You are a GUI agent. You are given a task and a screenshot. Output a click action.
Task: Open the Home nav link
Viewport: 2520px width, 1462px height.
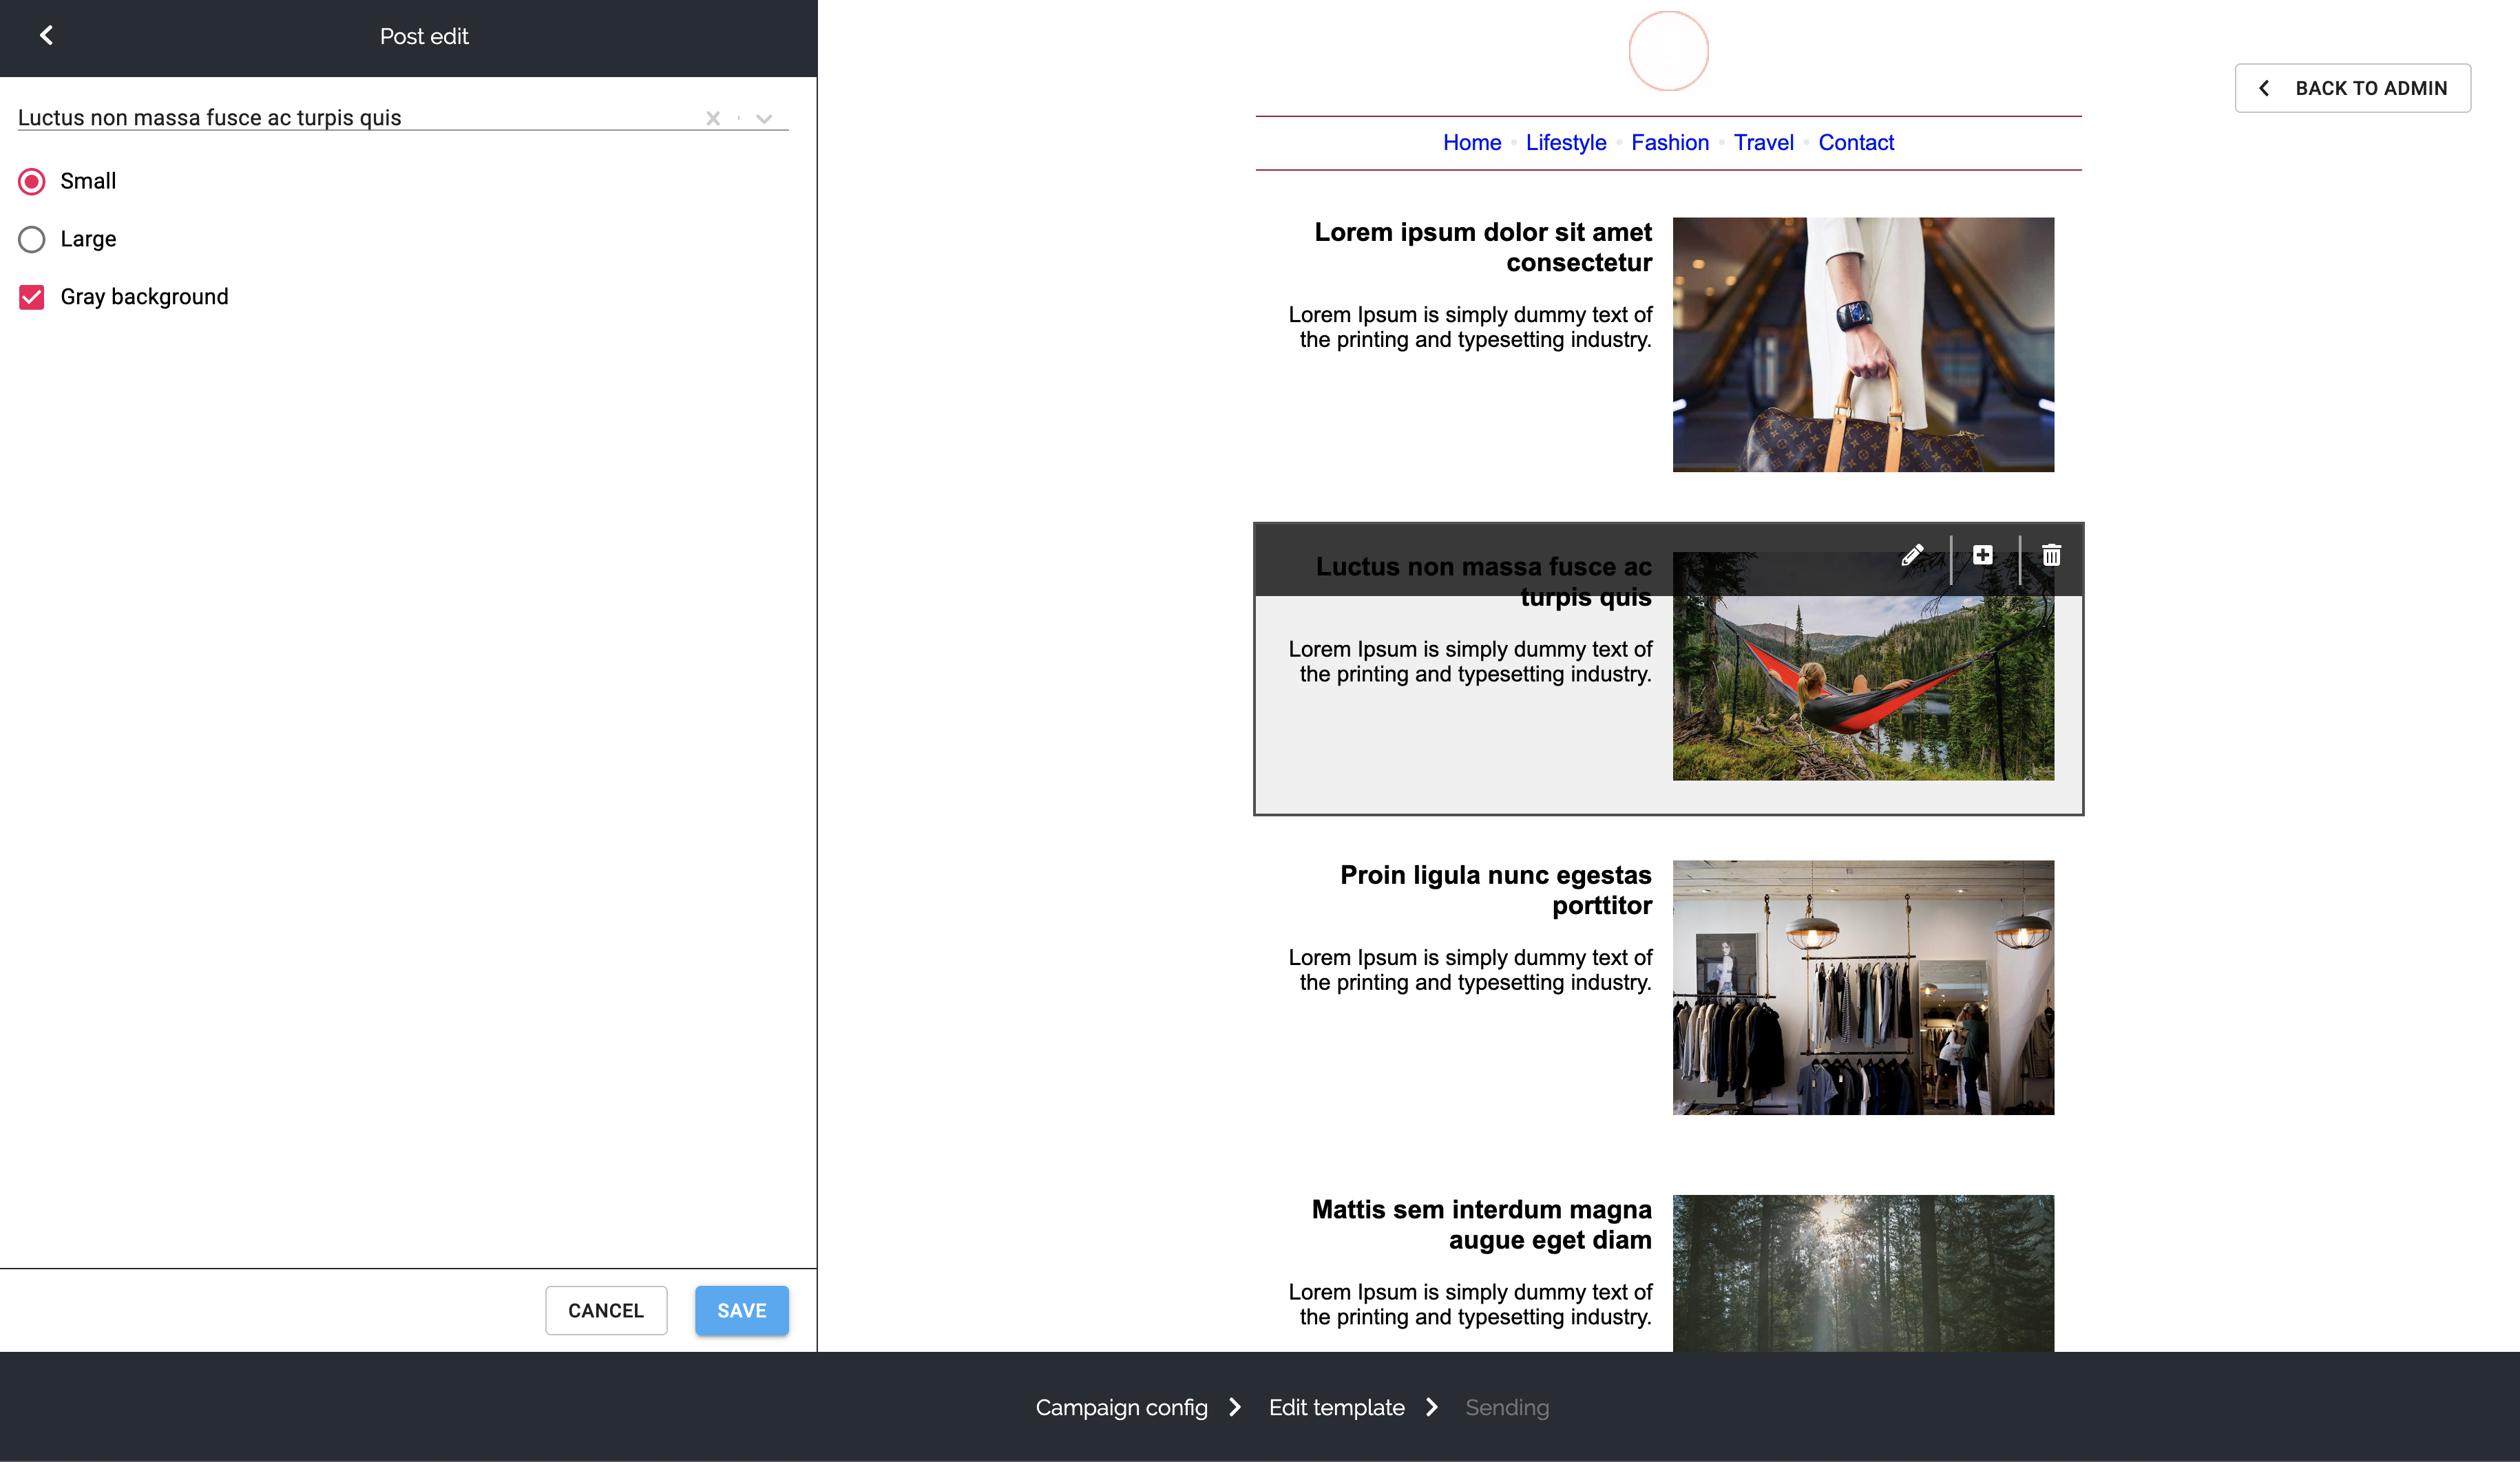pyautogui.click(x=1471, y=142)
